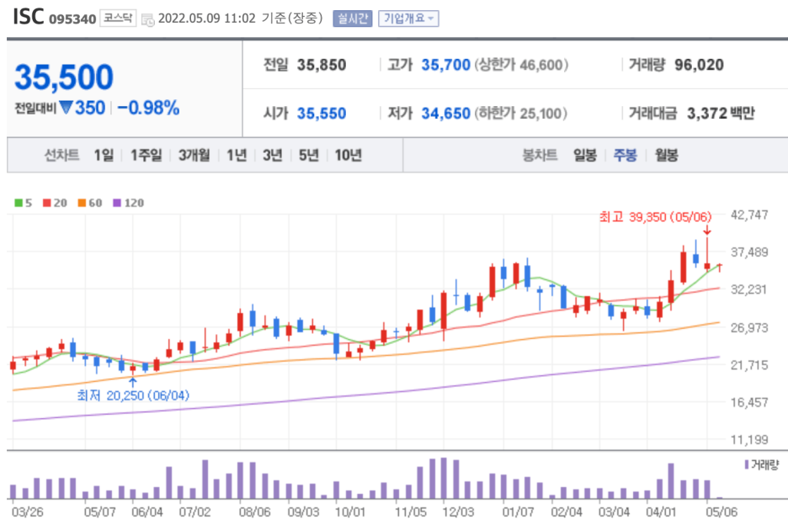Click the calendar icon beside the date
This screenshot has width=788, height=530.
[x=148, y=19]
